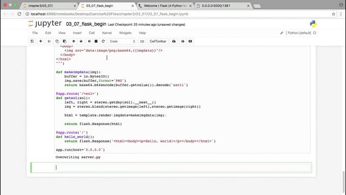Close the 0.0.0.0:5000/1361 tab
This screenshot has height=195, width=346.
click(248, 6)
